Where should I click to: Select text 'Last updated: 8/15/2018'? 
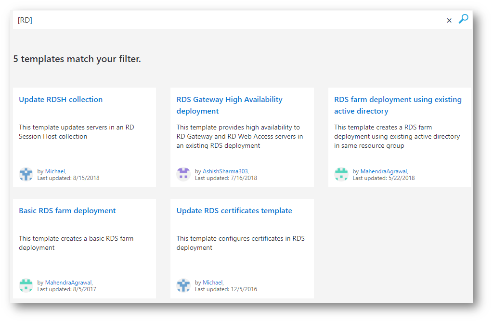pos(68,178)
